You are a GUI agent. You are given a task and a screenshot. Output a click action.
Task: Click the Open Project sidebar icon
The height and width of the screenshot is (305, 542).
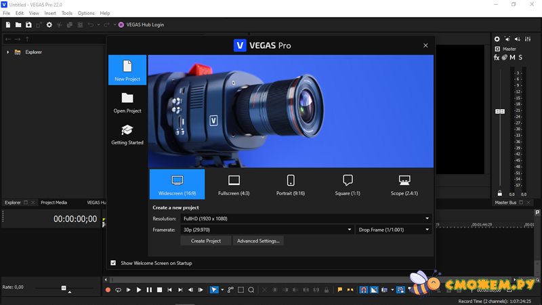[127, 102]
